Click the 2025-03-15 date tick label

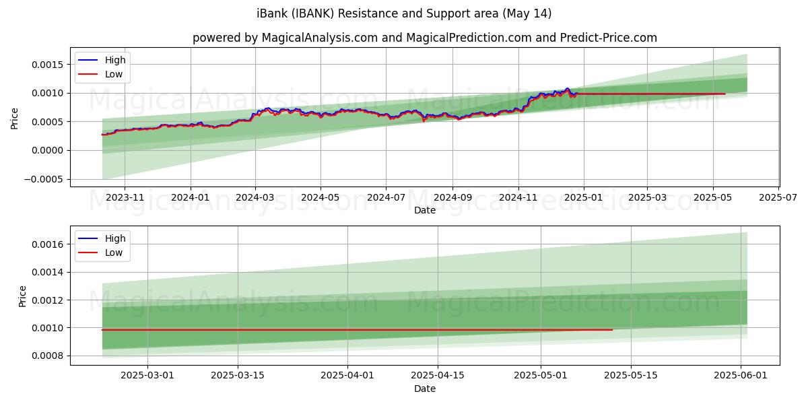[x=237, y=376]
